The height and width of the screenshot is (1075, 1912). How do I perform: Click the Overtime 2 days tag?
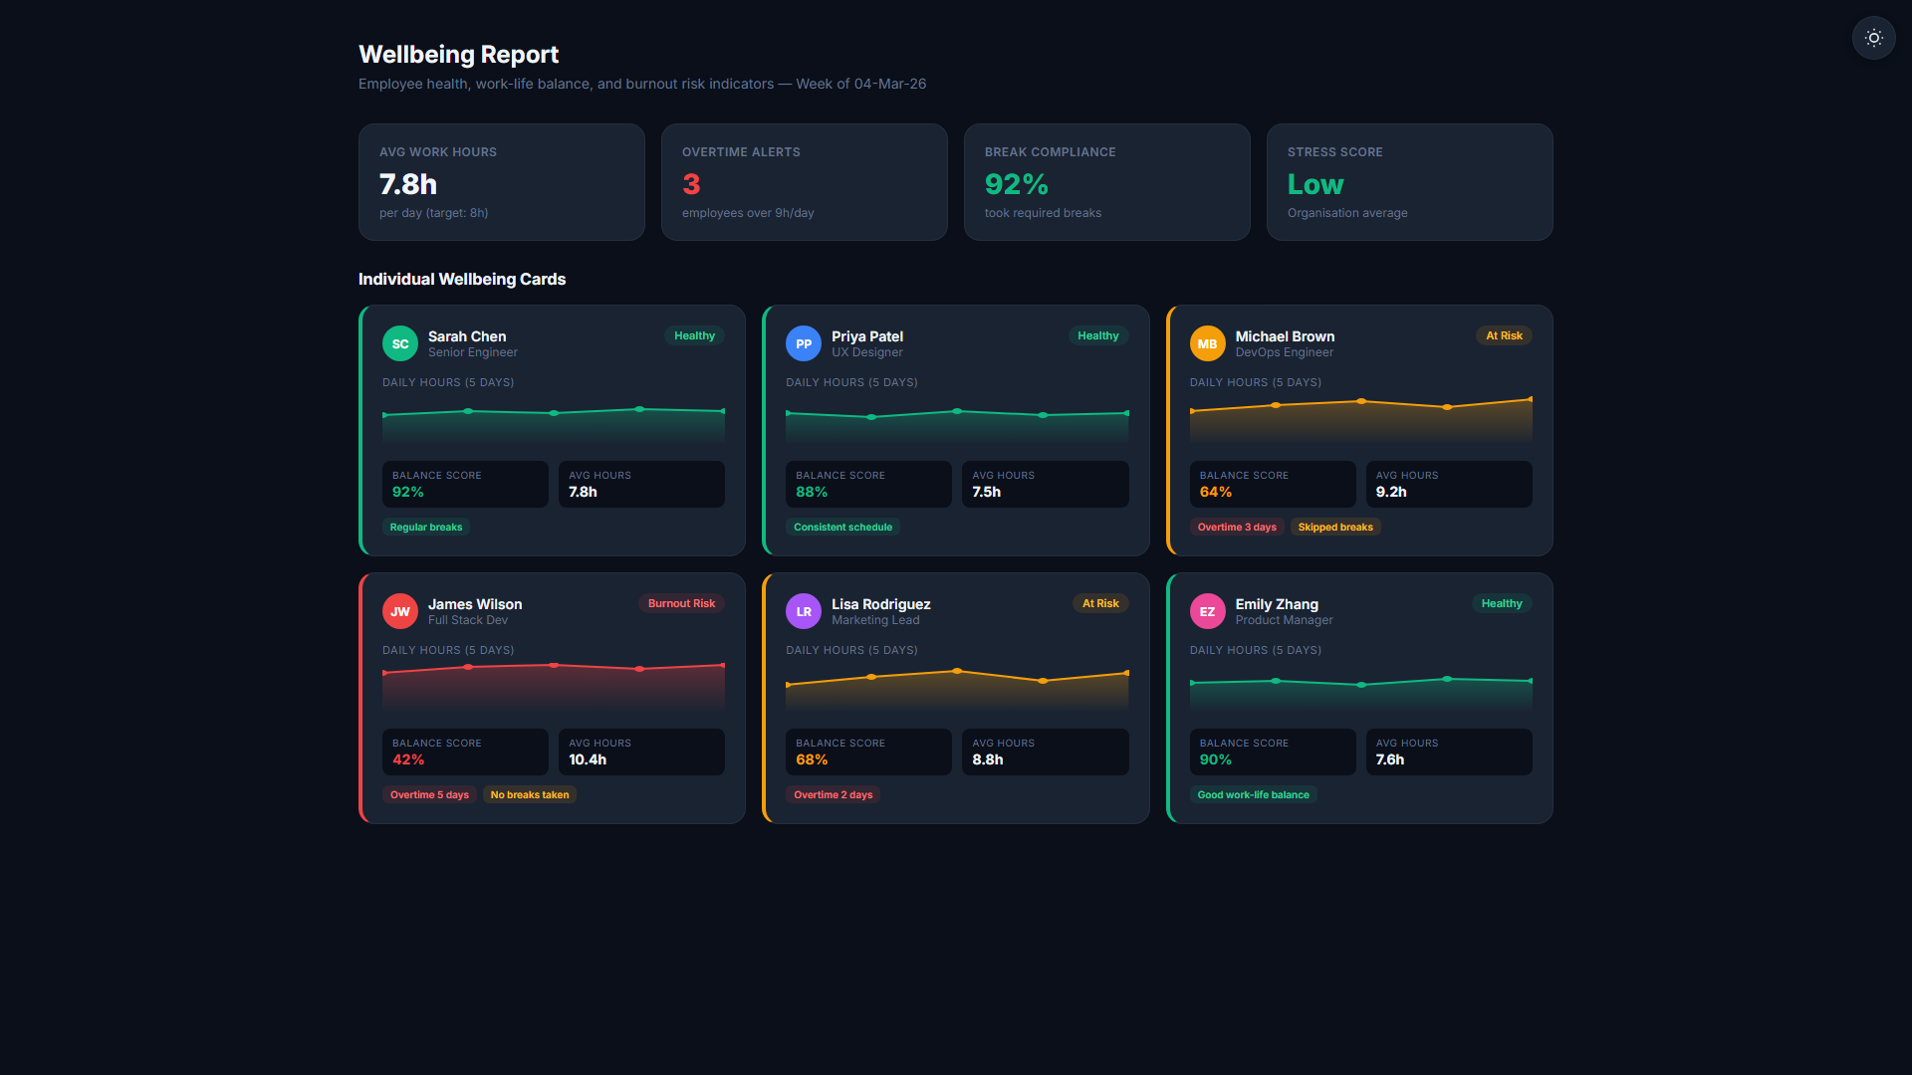833,795
